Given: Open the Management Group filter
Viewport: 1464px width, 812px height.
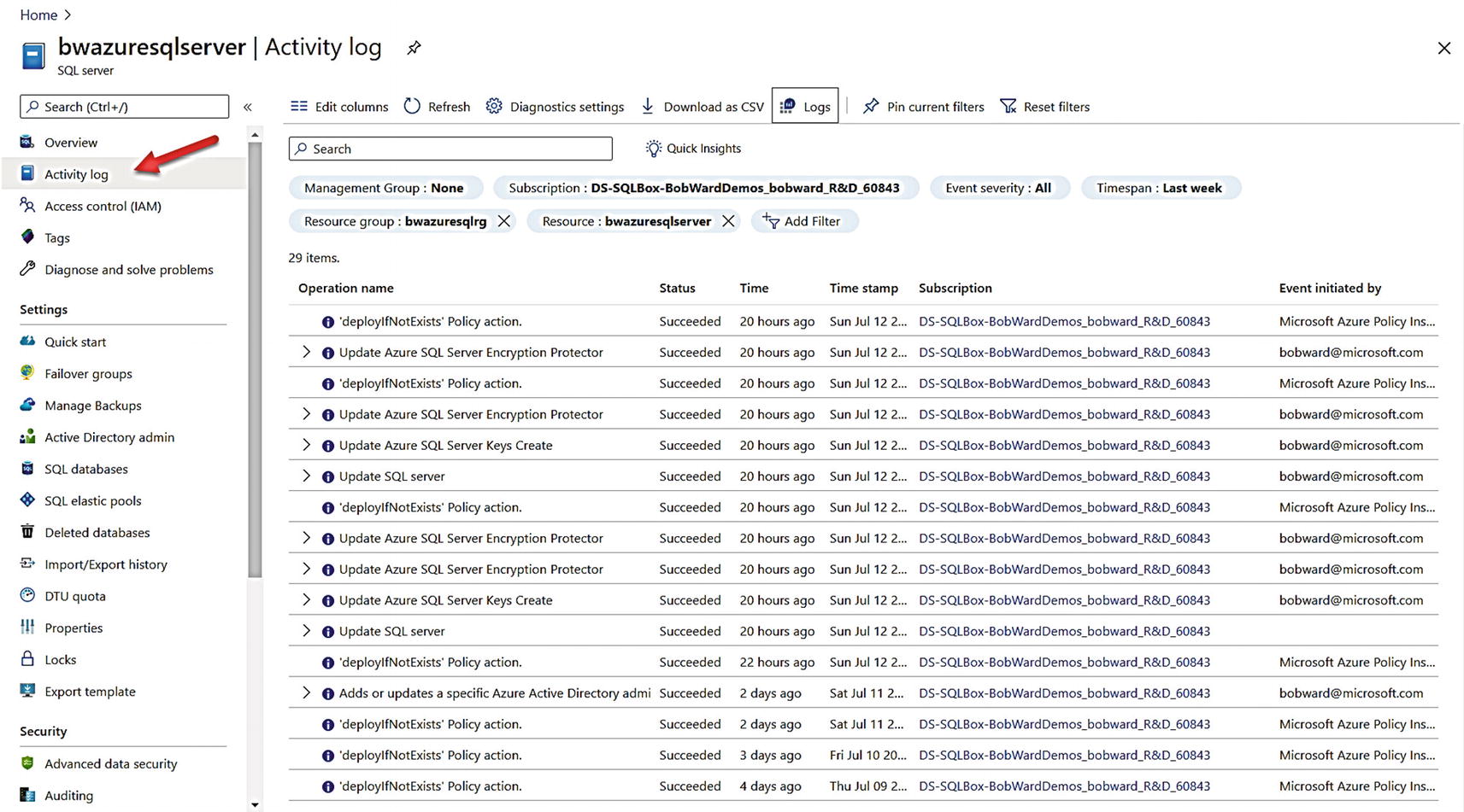Looking at the screenshot, I should coord(385,188).
